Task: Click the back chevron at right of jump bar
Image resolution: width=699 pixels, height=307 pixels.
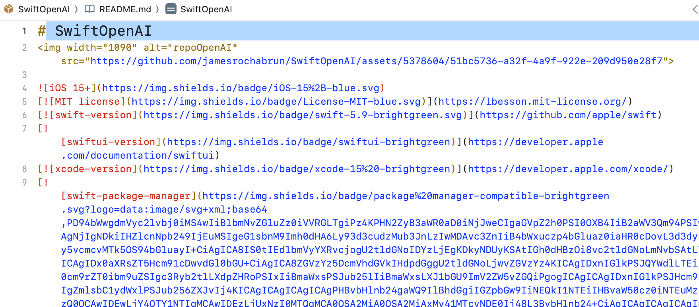Action: tap(695, 9)
